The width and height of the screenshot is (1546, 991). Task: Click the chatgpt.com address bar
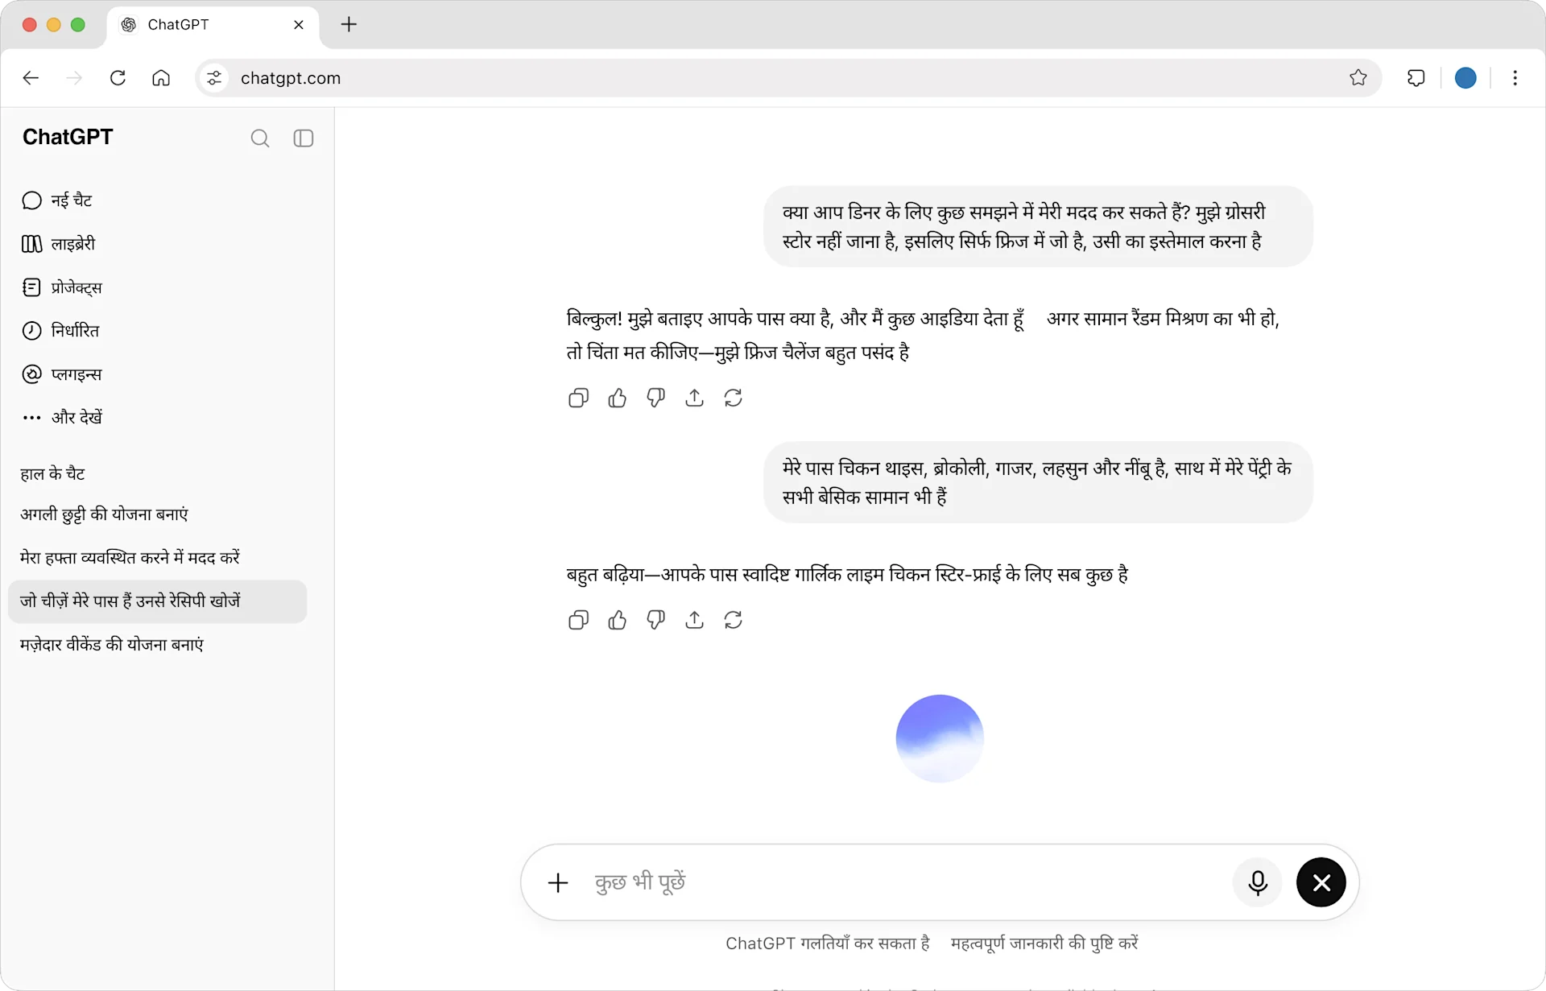tap(789, 78)
